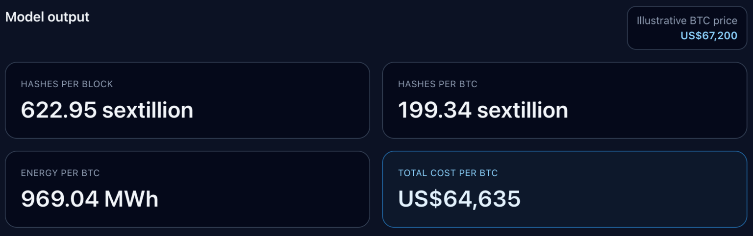The height and width of the screenshot is (236, 753).
Task: Click the HASHES PER BLOCK label
Action: pos(67,84)
